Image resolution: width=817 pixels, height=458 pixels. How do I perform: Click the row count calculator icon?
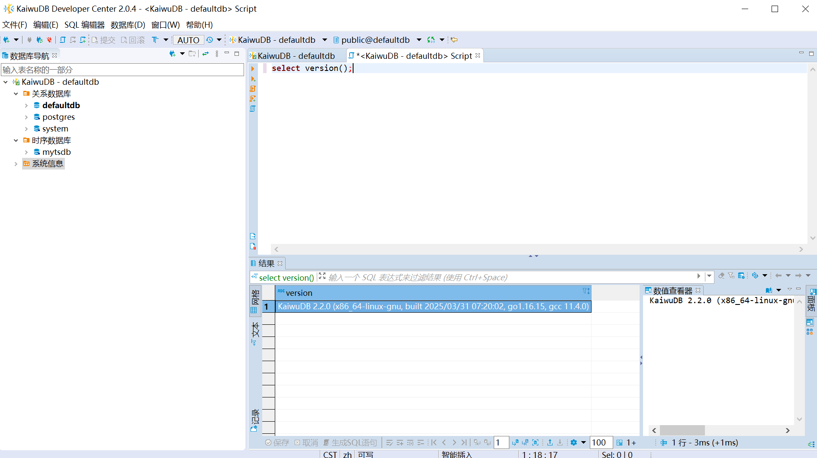tap(620, 442)
